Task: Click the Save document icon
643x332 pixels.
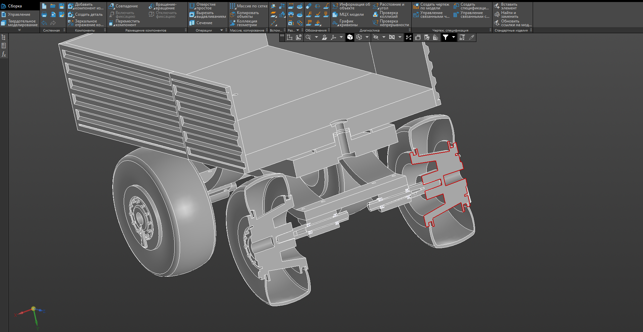Action: click(61, 6)
